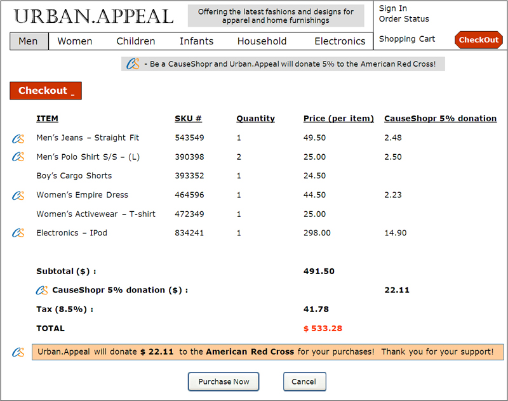Click the tax amount 41.78
Viewport: 508px width, 401px height.
tap(316, 310)
